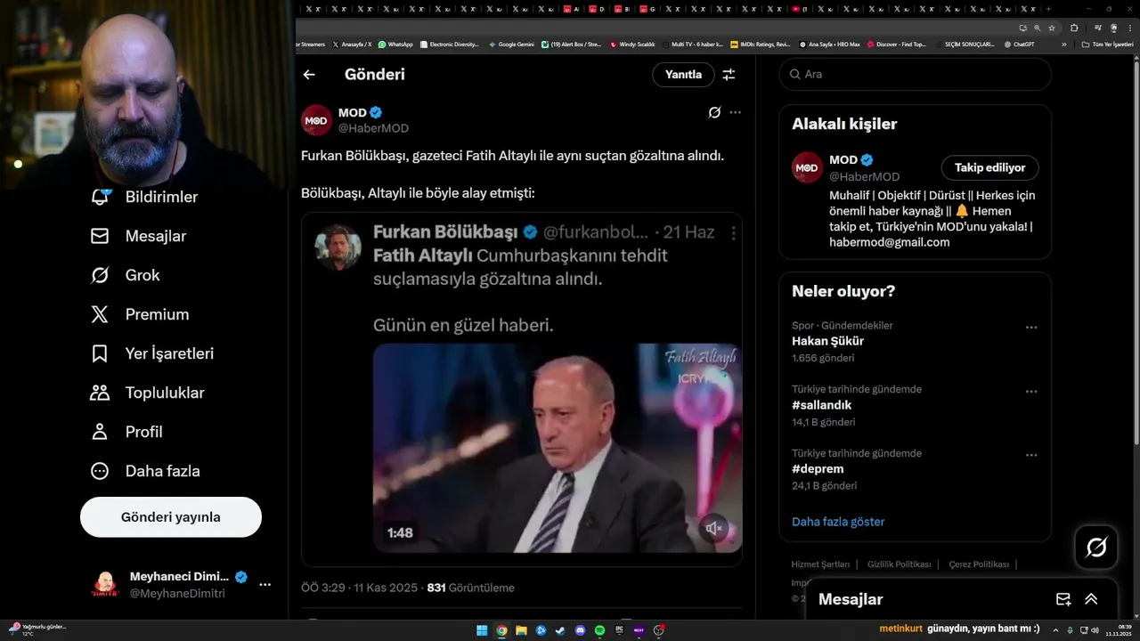This screenshot has width=1140, height=641.
Task: Click the Gönderi yayınla button
Action: click(171, 517)
